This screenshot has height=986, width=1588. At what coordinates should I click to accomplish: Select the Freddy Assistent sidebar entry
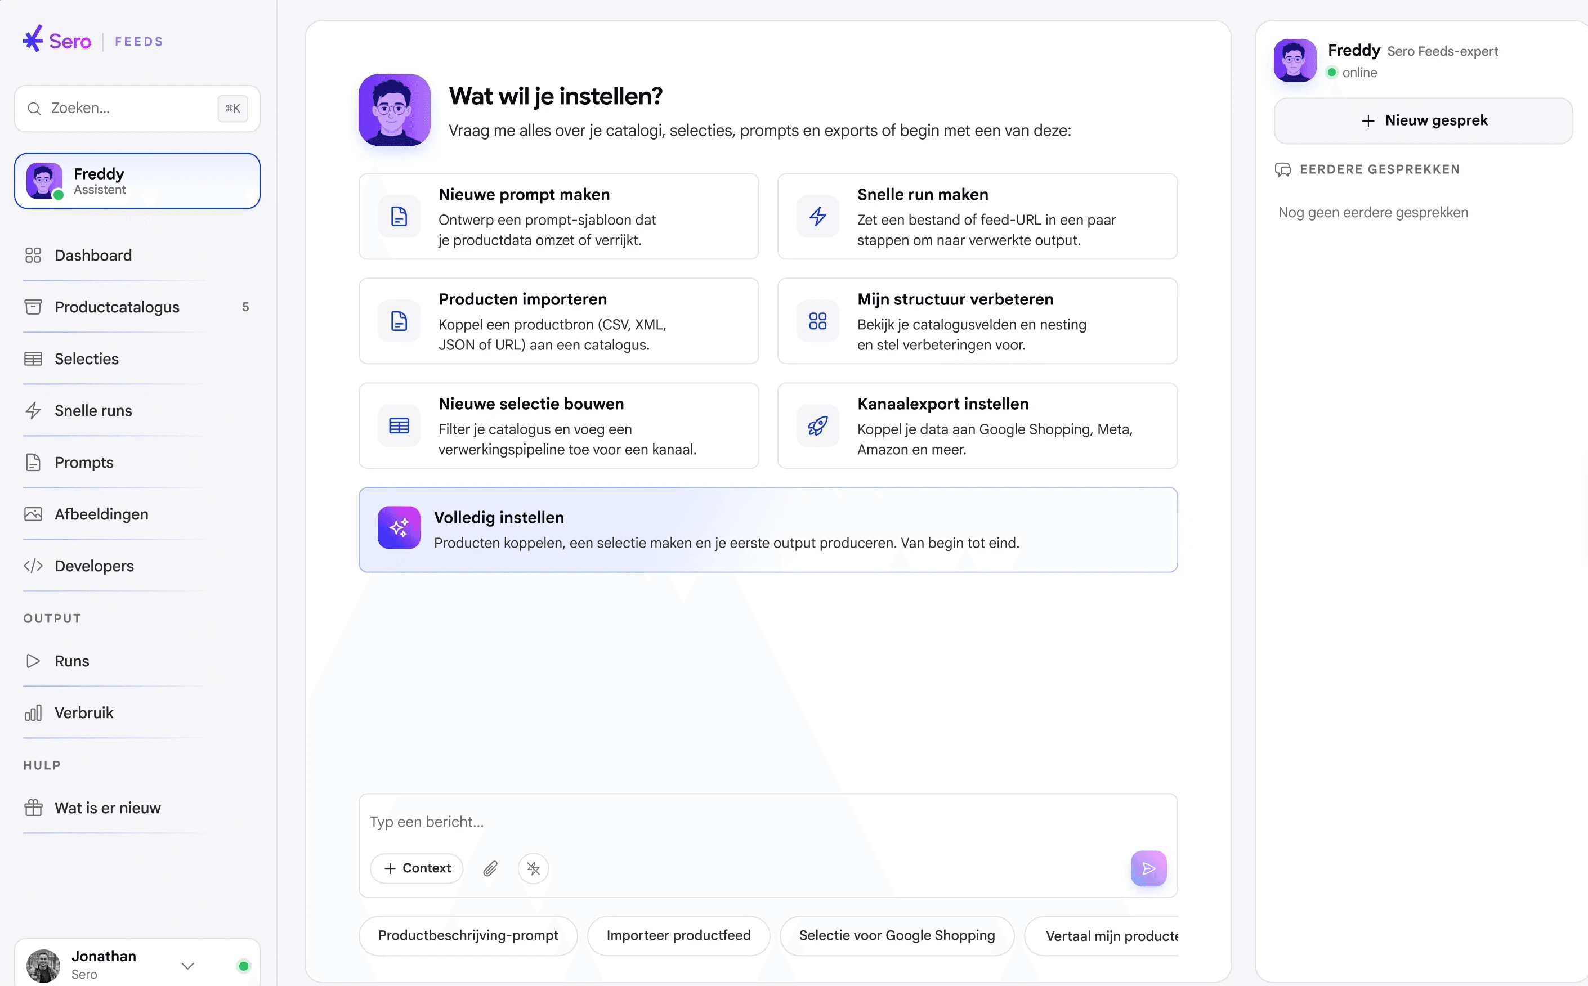(137, 181)
